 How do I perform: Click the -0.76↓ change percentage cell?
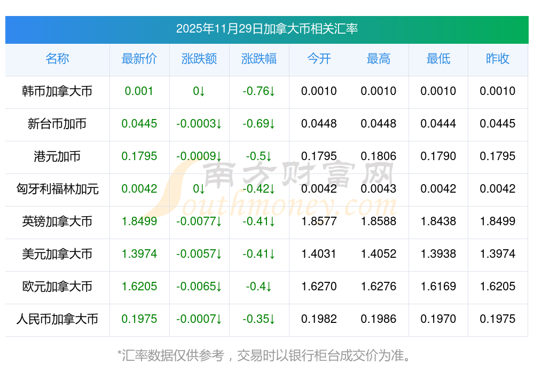(x=259, y=91)
